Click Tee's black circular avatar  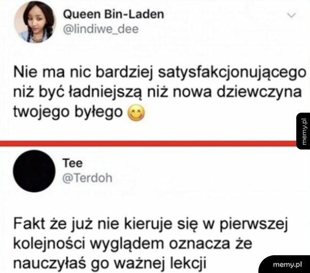click(x=34, y=170)
